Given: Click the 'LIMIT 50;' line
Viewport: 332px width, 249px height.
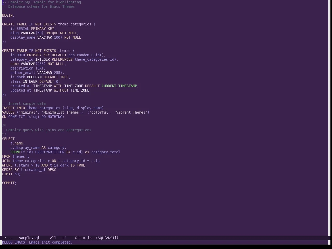Looking at the screenshot, I should point(11,174).
